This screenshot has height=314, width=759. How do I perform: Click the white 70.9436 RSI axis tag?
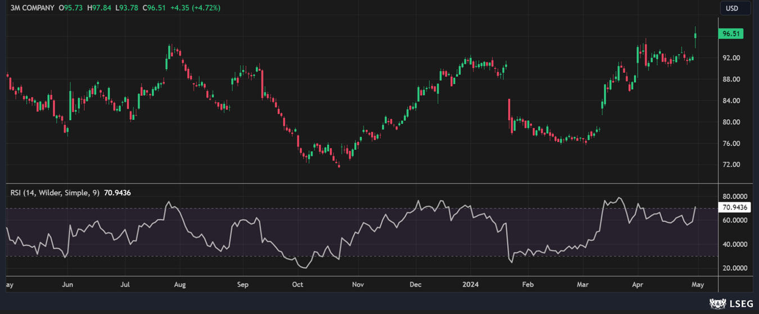[x=735, y=207]
